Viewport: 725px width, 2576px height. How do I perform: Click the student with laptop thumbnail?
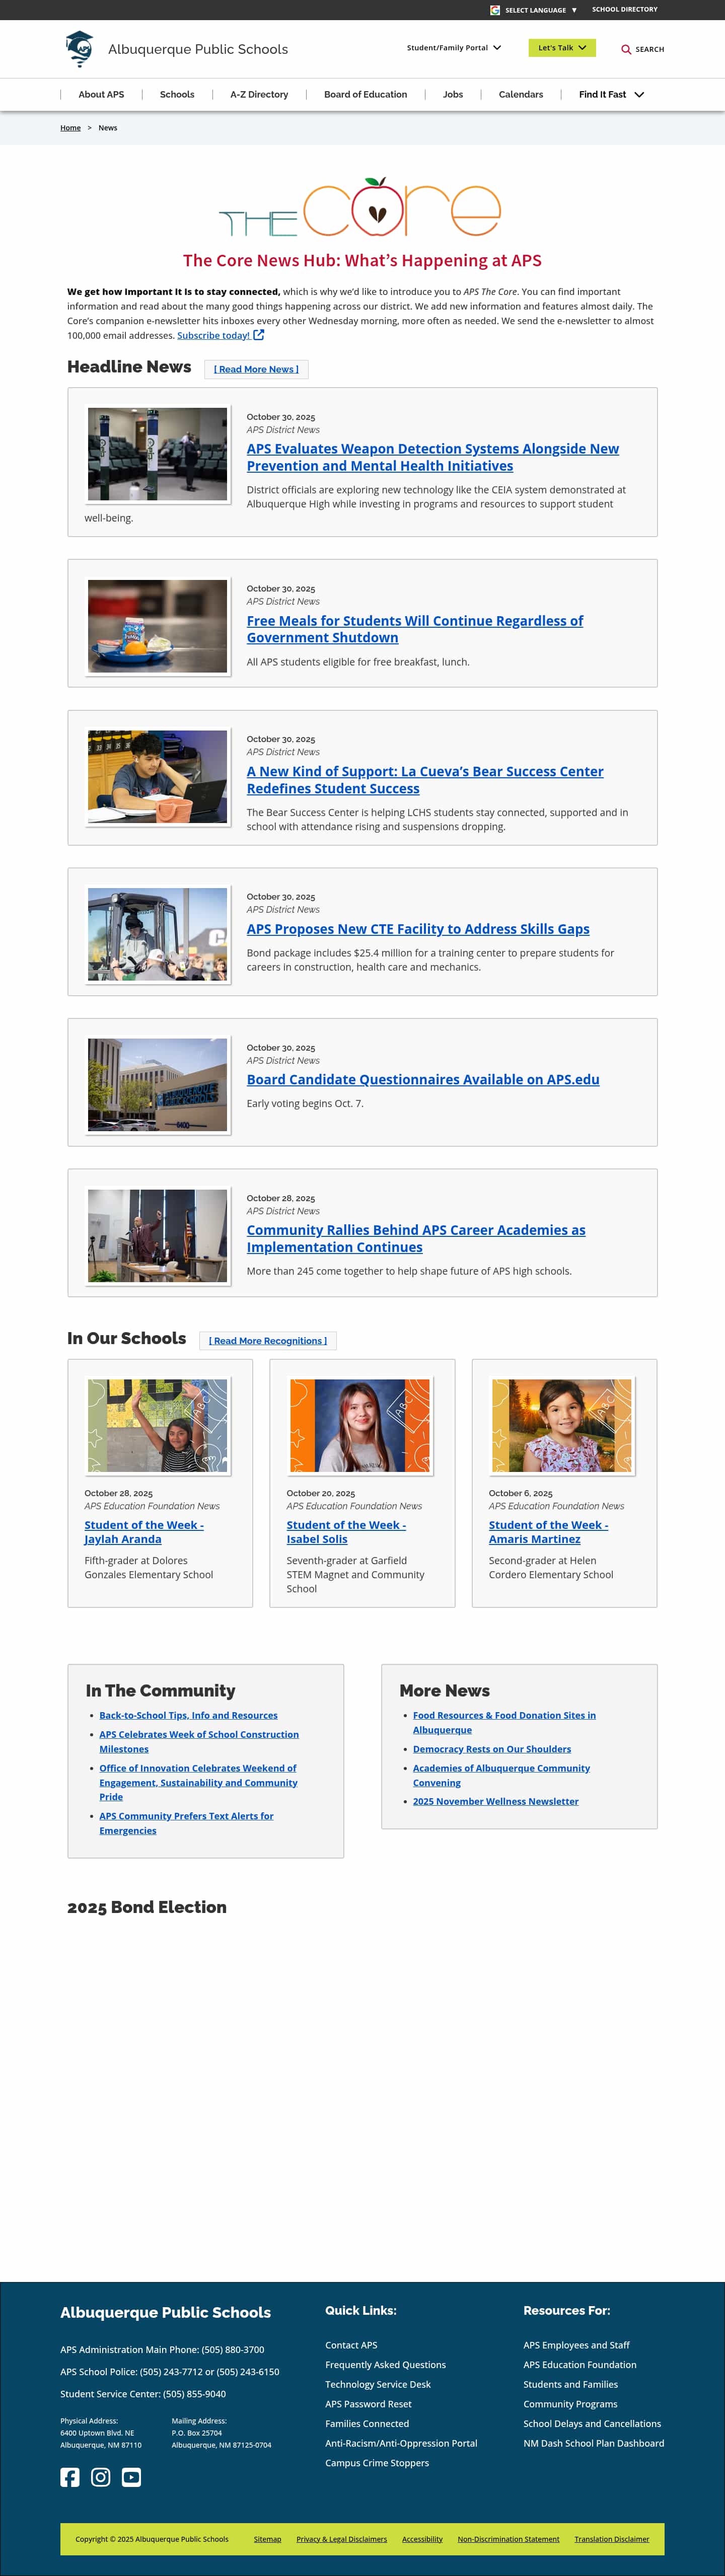[x=157, y=777]
